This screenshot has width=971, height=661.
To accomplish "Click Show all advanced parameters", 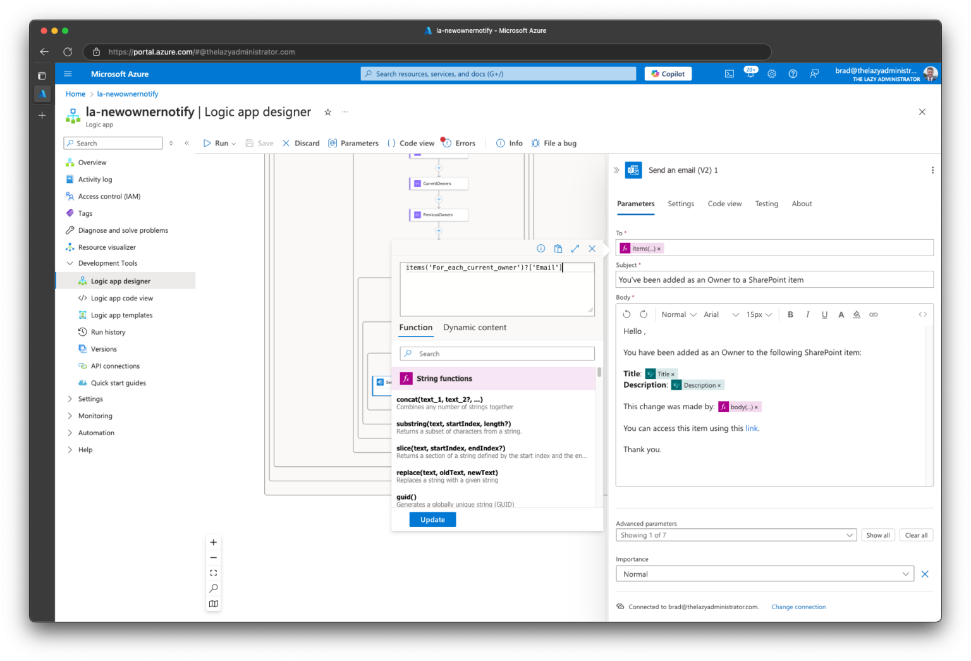I will tap(878, 535).
